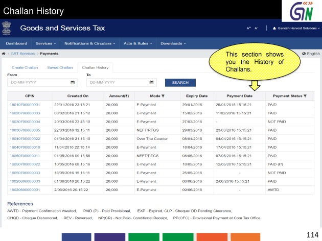The image size is (322, 241).
Task: Click the GSTN logo
Action: pyautogui.click(x=302, y=11)
